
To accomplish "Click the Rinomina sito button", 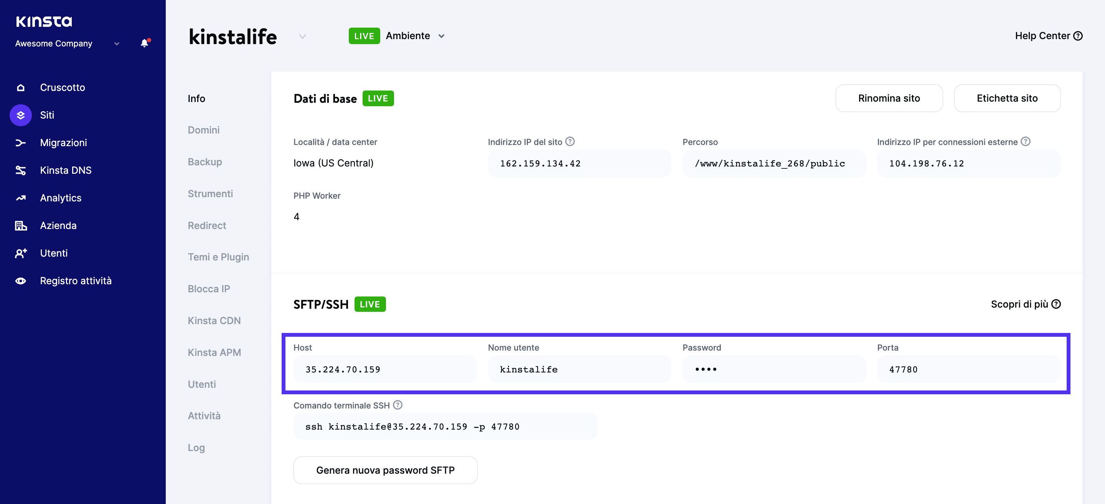I will (889, 98).
